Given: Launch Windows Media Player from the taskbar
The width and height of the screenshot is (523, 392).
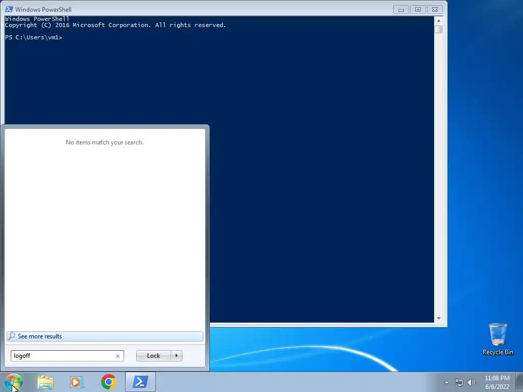Looking at the screenshot, I should (77, 382).
